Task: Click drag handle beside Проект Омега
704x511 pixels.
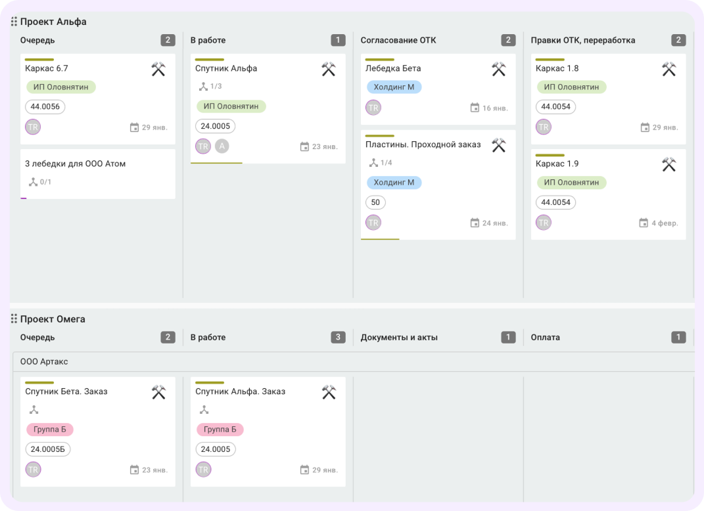Action: tap(14, 319)
